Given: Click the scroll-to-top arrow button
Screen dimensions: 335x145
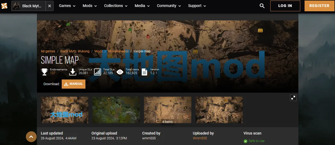Looking at the screenshot, I should click(x=31, y=137).
